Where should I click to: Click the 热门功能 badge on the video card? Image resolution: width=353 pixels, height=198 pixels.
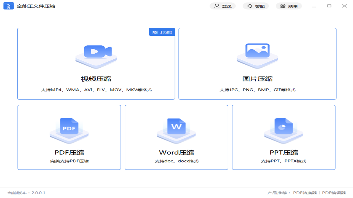click(x=162, y=32)
